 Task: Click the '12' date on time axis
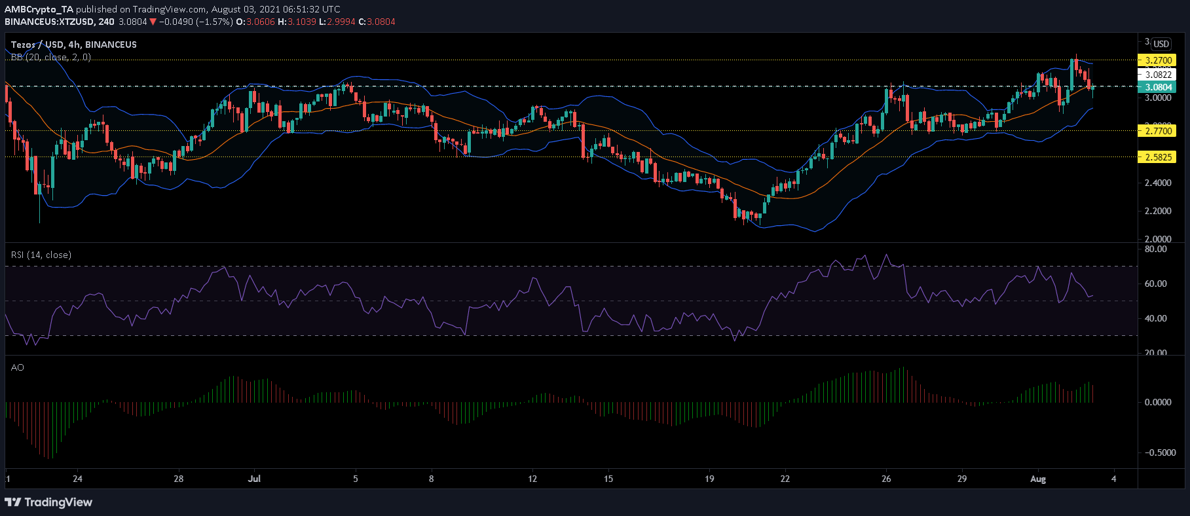[x=532, y=479]
